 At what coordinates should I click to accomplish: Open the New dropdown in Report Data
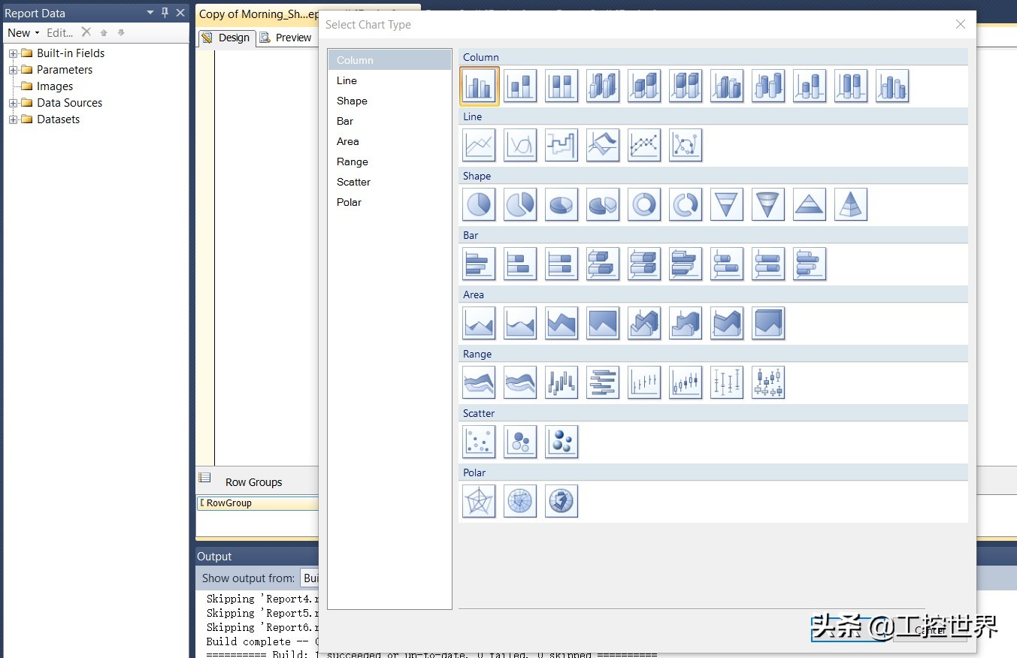pos(23,33)
